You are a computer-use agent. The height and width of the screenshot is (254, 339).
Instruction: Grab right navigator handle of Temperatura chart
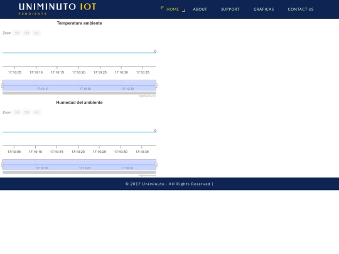156,85
